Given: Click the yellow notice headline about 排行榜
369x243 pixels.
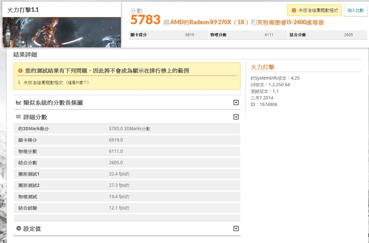Looking at the screenshot, I should [x=107, y=71].
